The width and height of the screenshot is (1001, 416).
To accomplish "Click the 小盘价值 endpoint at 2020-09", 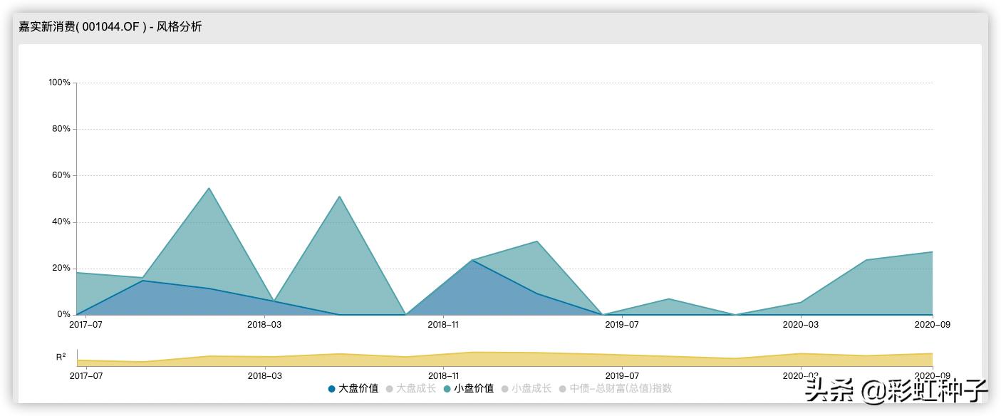I will (x=932, y=251).
